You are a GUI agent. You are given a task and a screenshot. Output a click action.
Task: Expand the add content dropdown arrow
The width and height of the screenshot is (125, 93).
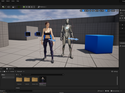[x=5, y=7]
